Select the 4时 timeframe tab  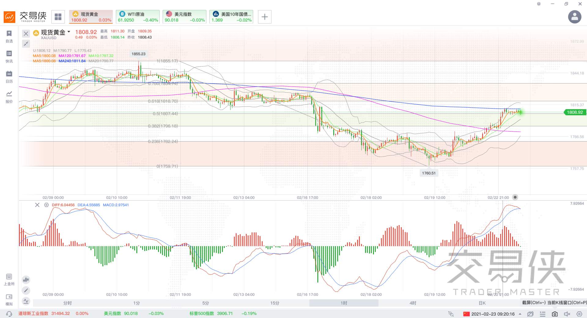tap(413, 303)
